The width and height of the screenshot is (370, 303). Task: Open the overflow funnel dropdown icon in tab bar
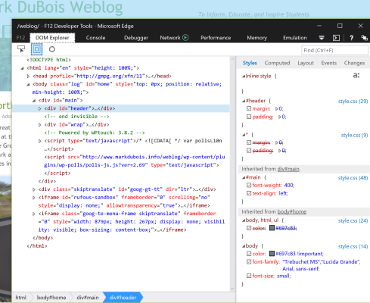pos(322,38)
